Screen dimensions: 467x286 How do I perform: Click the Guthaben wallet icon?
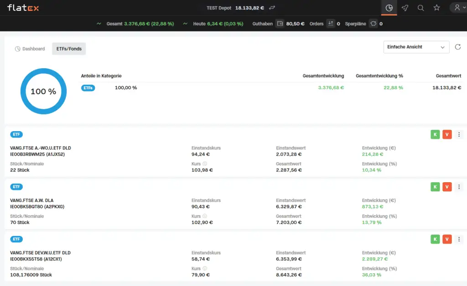280,24
